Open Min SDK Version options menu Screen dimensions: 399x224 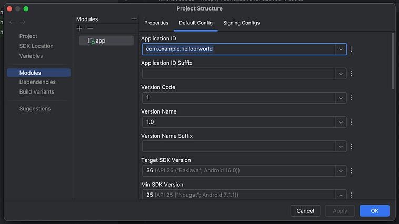click(351, 195)
